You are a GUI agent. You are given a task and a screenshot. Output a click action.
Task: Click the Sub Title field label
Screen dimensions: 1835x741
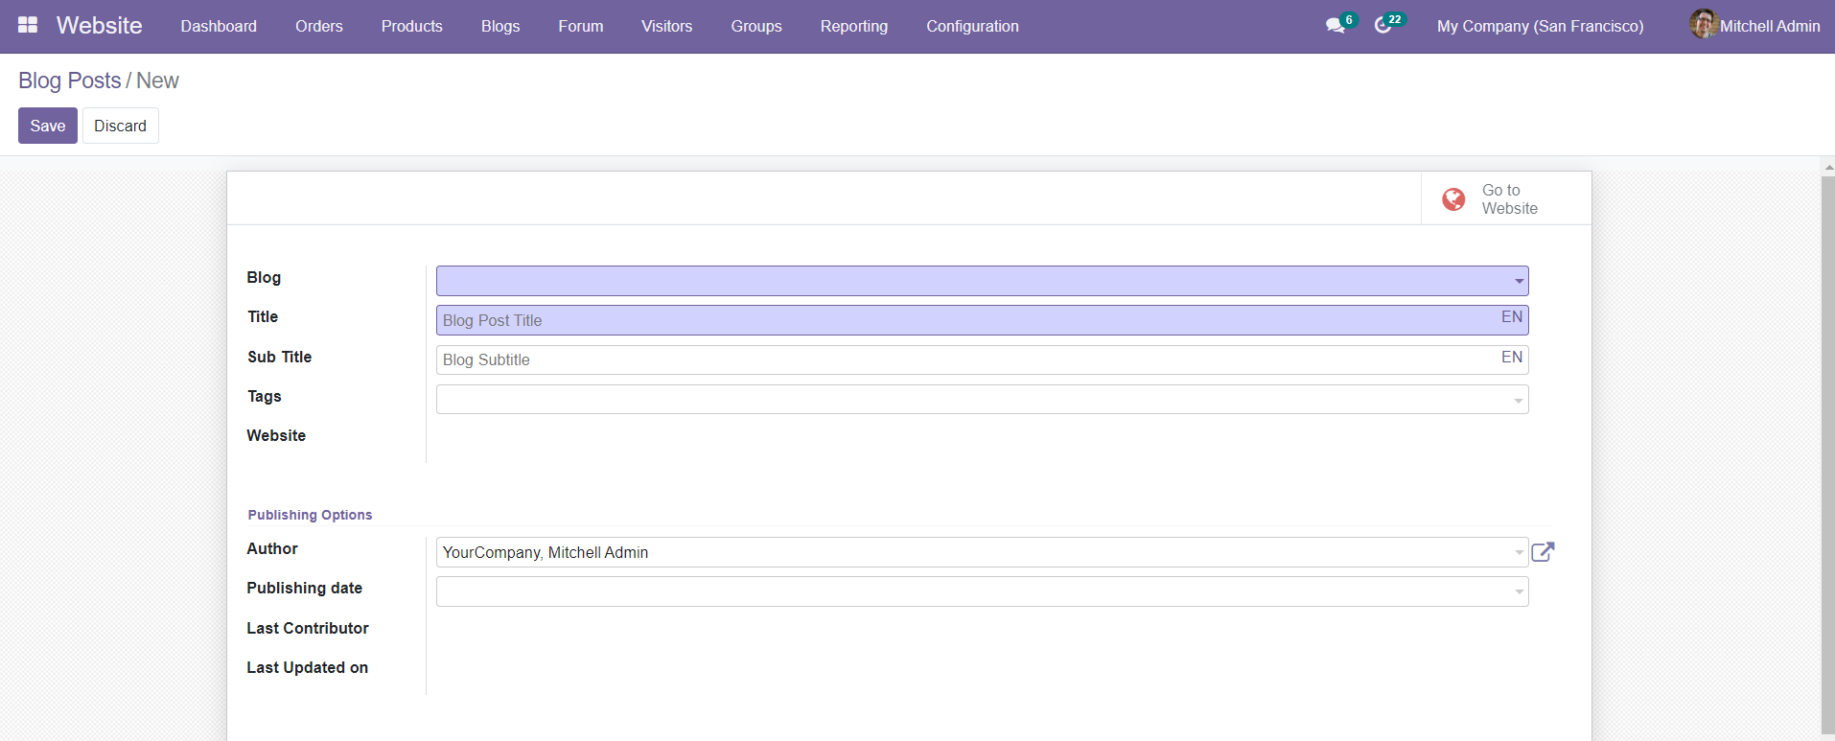tap(279, 357)
